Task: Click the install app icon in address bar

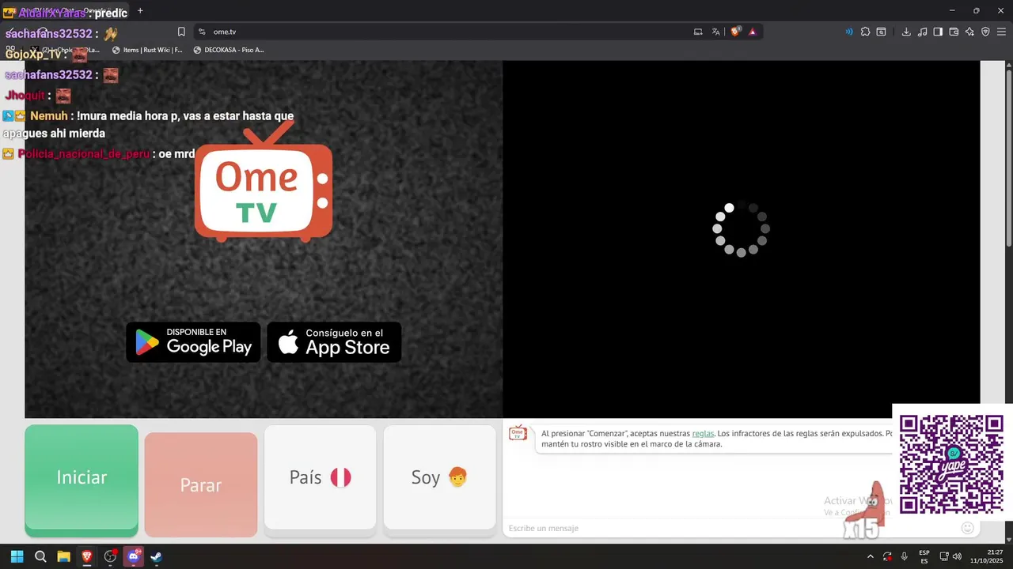Action: [x=698, y=32]
